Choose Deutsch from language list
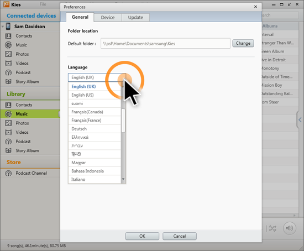 pos(95,129)
